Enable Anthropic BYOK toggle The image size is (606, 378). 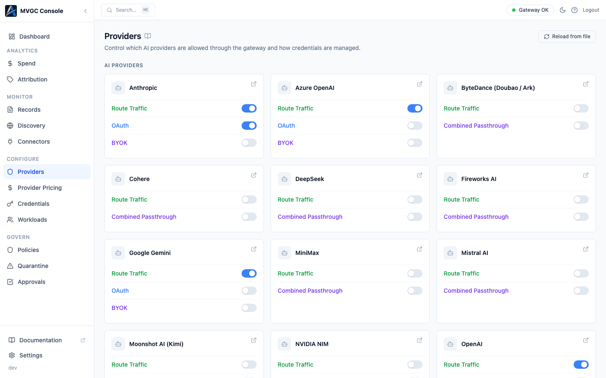[249, 143]
